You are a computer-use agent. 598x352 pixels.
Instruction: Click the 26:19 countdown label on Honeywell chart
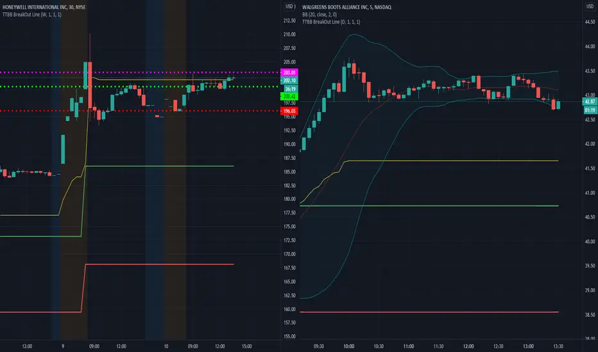[289, 89]
